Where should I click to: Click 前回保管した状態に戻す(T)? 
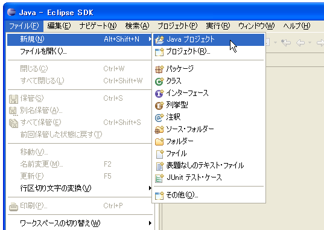tap(80, 135)
